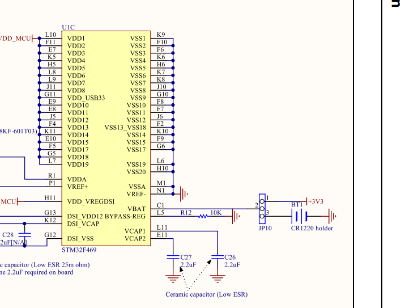
Task: Click the ground symbol below C26
Action: coord(218,279)
